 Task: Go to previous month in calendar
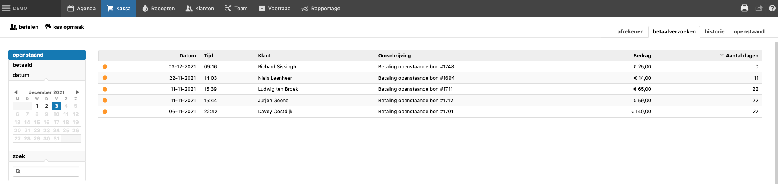16,92
